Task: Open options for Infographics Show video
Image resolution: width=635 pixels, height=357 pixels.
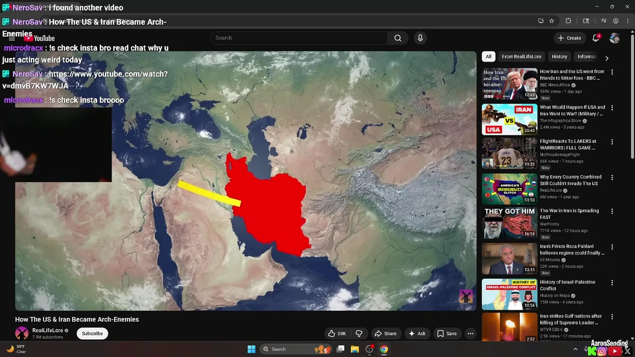Action: tap(612, 108)
